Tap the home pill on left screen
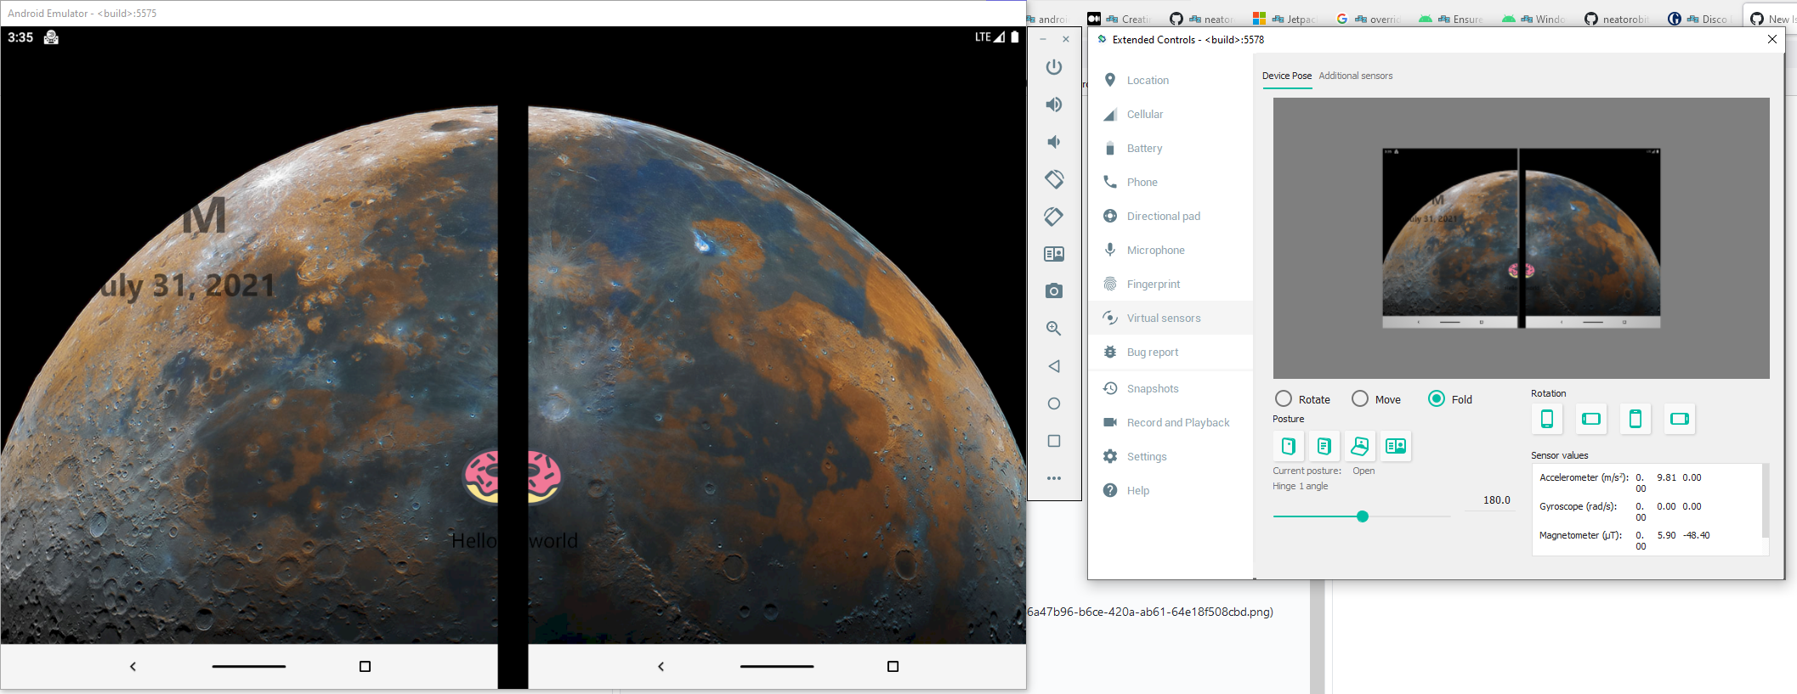The image size is (1797, 694). coord(249,667)
